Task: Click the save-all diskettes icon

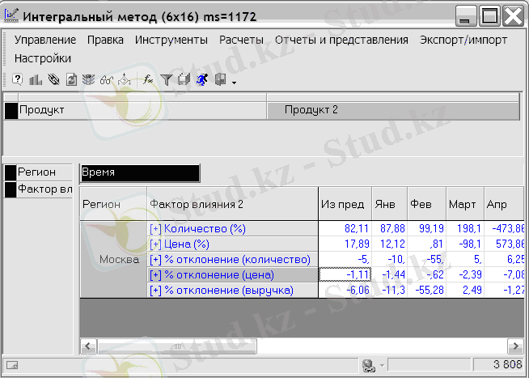Action: (x=184, y=79)
